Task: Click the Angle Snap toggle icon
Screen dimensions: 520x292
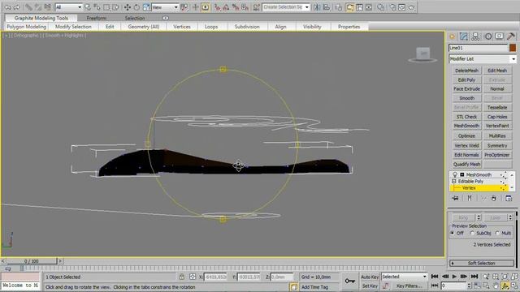Action: [x=227, y=7]
